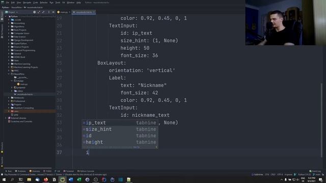Open the Edit menu
Screen dimensions: 326x183
[13, 3]
